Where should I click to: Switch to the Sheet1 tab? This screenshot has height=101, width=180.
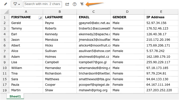click(x=15, y=96)
